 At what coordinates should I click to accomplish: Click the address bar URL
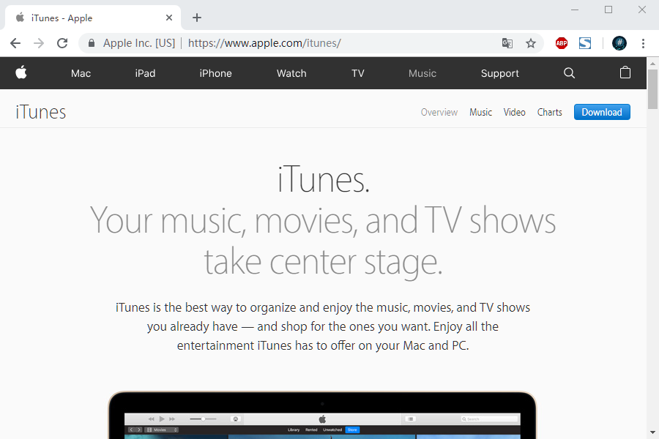point(264,43)
